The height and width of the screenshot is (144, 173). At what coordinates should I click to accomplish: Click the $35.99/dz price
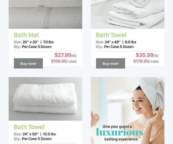147,55
